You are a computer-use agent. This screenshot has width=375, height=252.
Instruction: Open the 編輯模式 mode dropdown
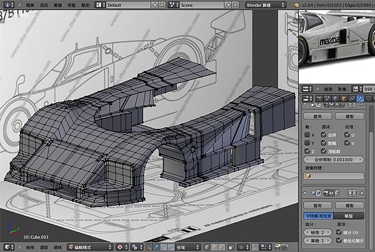(x=90, y=247)
